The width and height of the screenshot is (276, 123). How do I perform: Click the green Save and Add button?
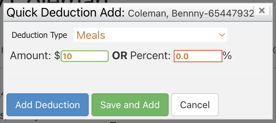click(x=130, y=105)
